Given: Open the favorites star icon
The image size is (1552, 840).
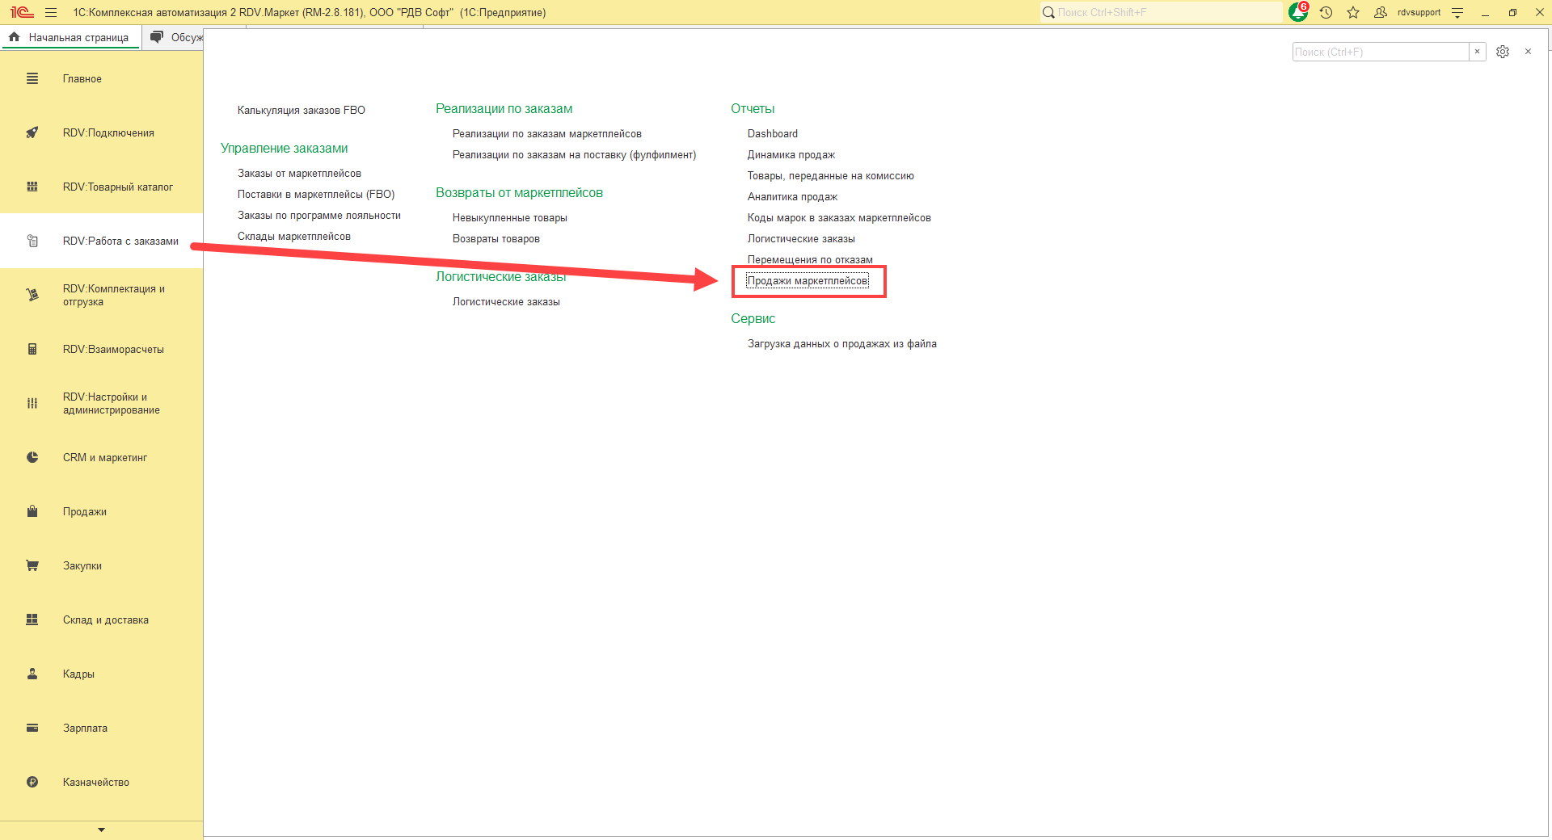Looking at the screenshot, I should point(1353,12).
